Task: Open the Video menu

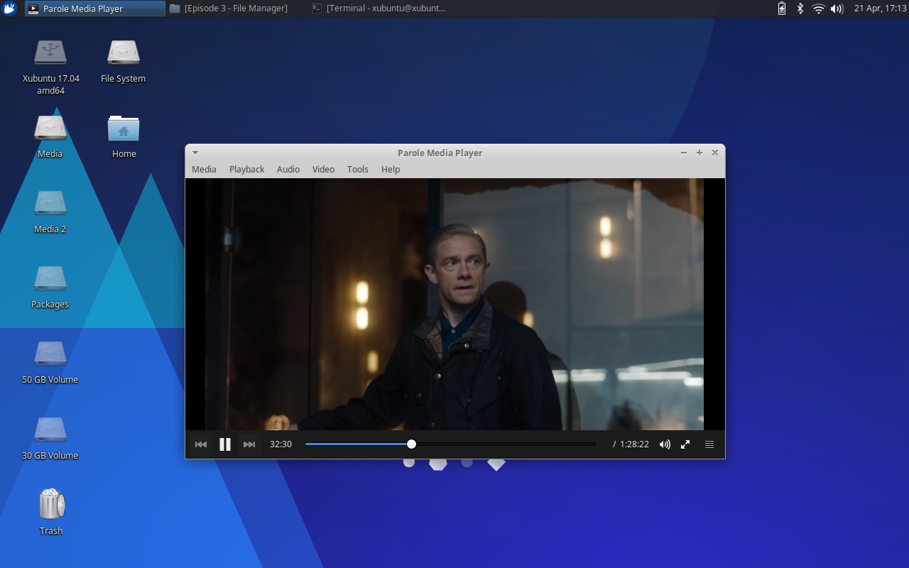Action: (x=323, y=169)
